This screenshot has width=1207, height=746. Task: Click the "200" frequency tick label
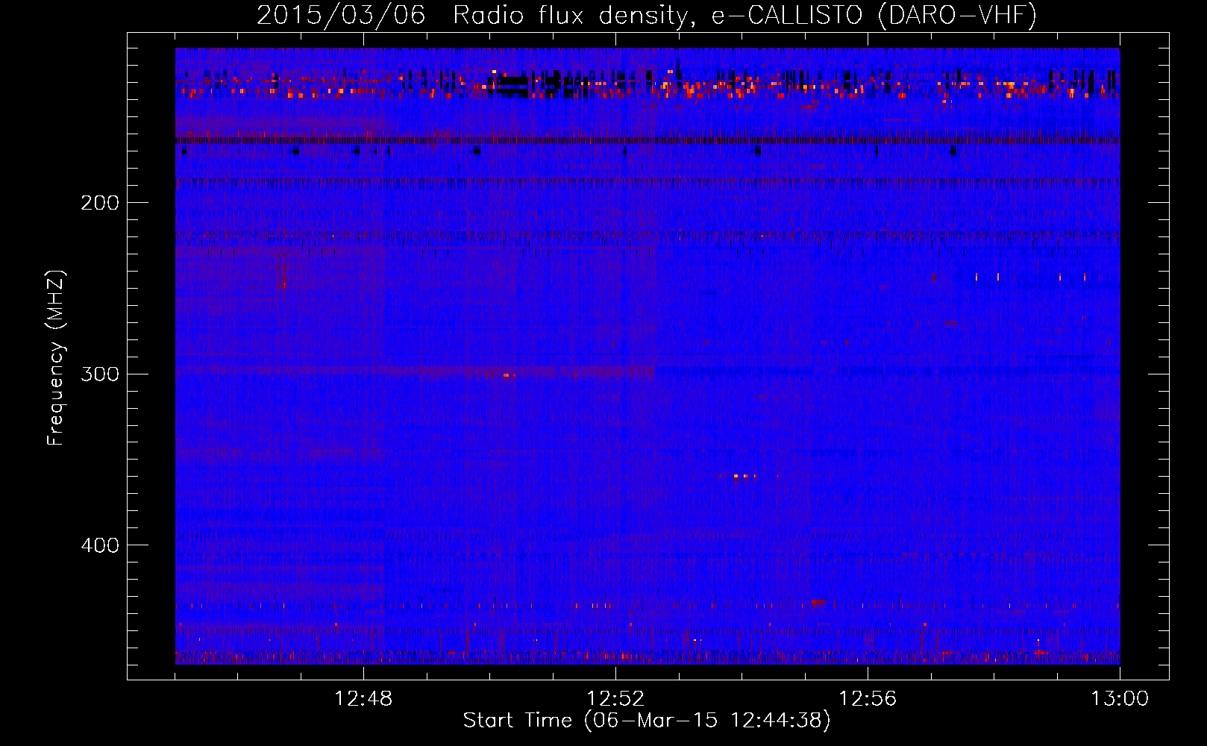[x=100, y=203]
